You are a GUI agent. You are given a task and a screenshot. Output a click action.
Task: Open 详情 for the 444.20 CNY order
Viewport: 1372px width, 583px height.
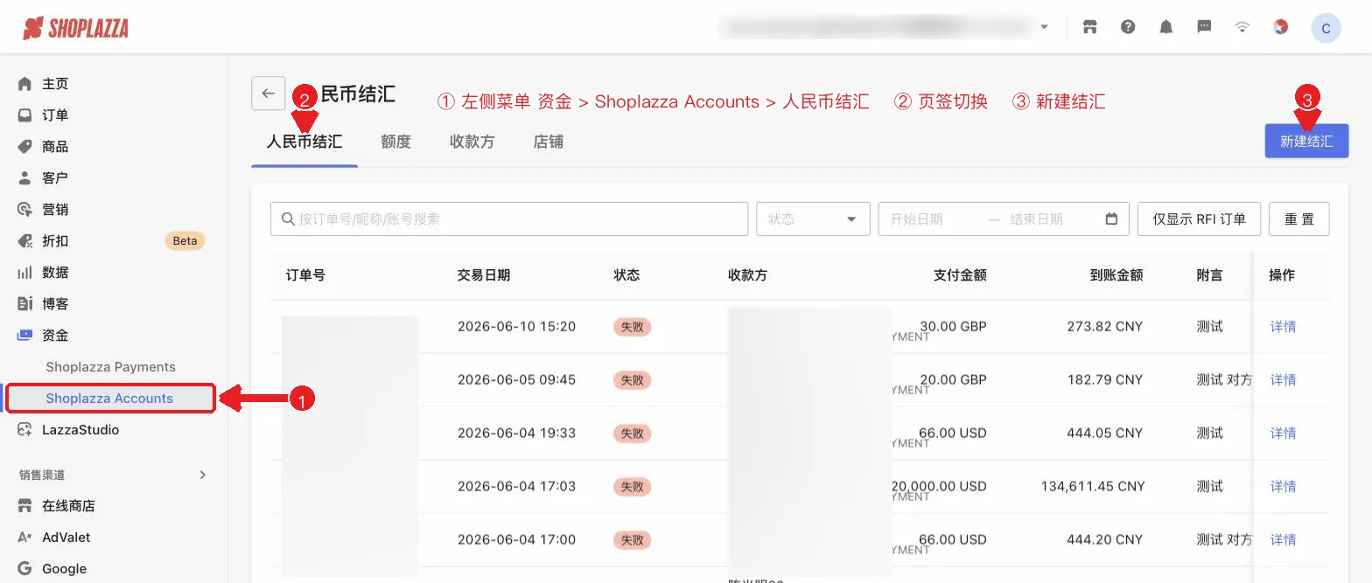[x=1283, y=540]
